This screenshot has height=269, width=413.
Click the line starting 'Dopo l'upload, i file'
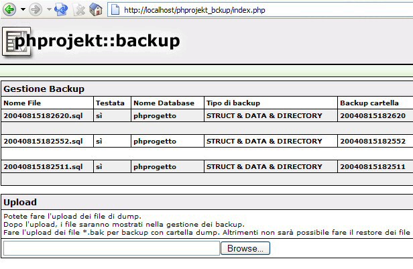click(124, 225)
